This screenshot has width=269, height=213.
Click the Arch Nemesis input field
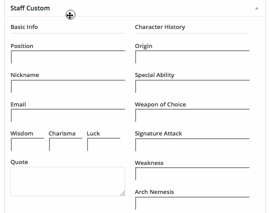(192, 203)
